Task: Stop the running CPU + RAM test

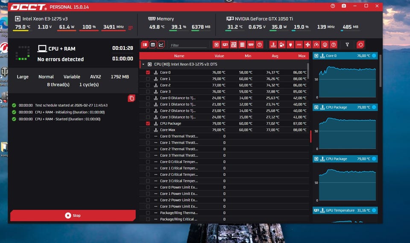Action: tap(73, 215)
